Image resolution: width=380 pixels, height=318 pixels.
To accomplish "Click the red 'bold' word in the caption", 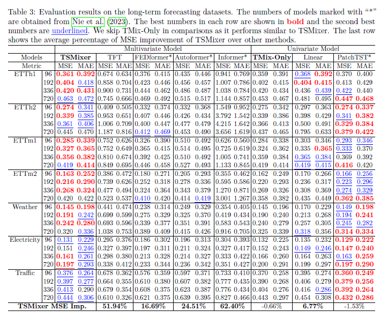I will pyautogui.click(x=295, y=21).
